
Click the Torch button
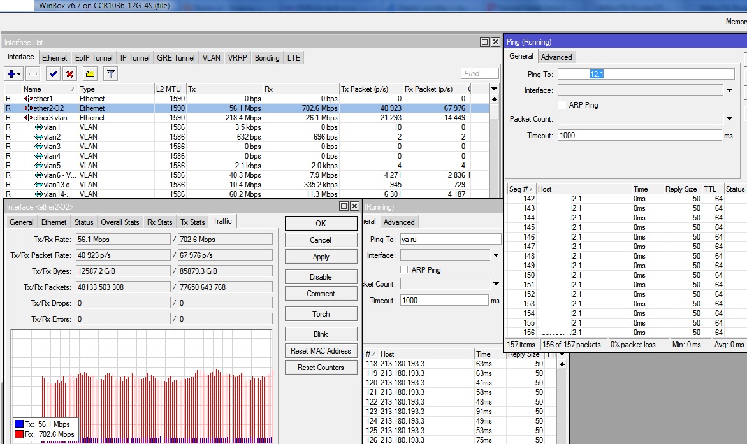click(x=321, y=314)
